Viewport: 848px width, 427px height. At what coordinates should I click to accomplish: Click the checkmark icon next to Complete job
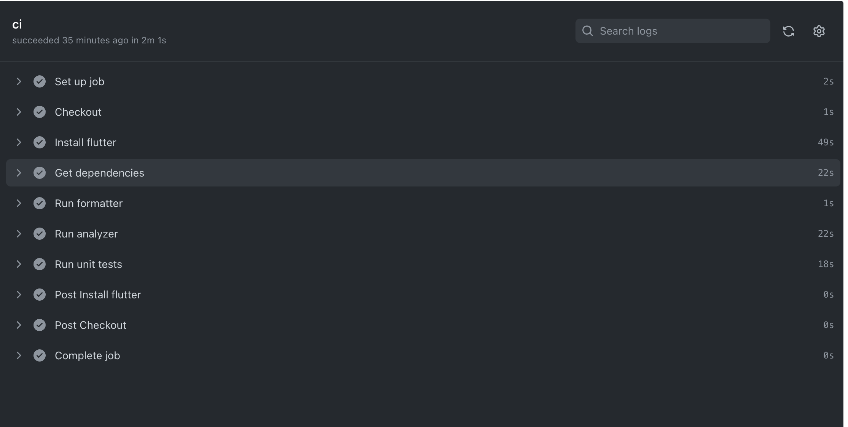(40, 355)
